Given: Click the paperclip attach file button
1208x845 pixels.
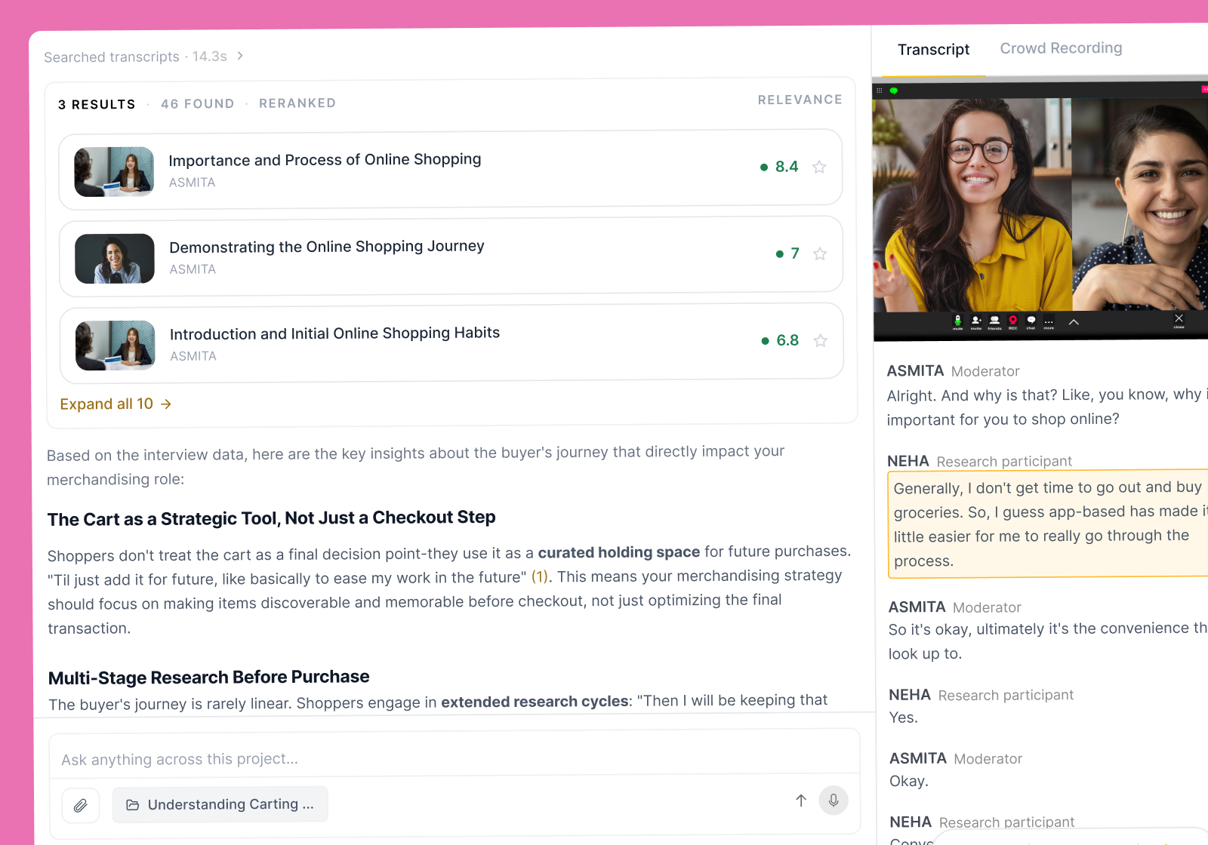Looking at the screenshot, I should point(81,805).
